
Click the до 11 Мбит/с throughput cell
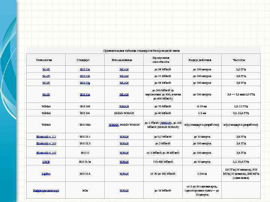pyautogui.click(x=163, y=76)
